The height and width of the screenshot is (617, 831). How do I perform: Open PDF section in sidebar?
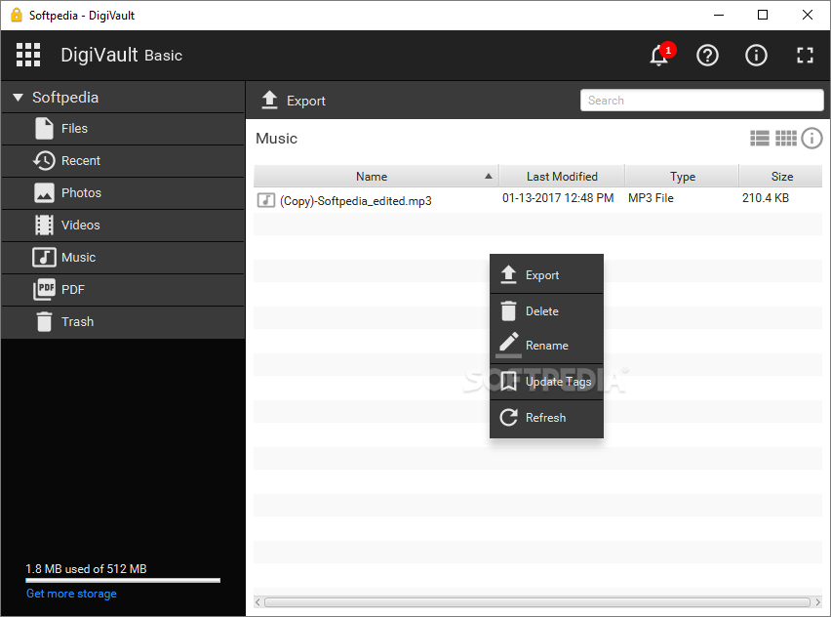(x=123, y=290)
